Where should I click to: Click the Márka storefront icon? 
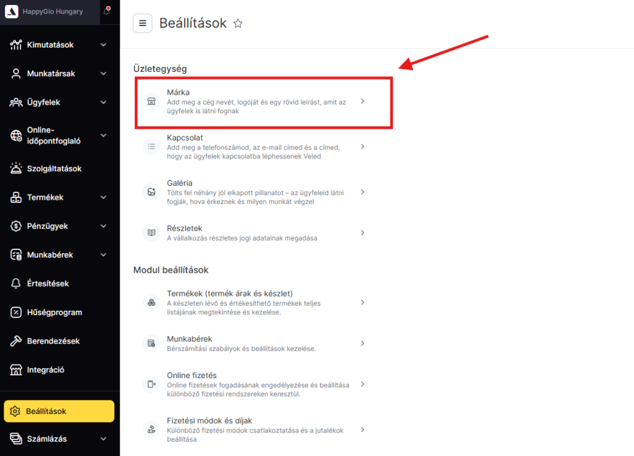(x=151, y=101)
